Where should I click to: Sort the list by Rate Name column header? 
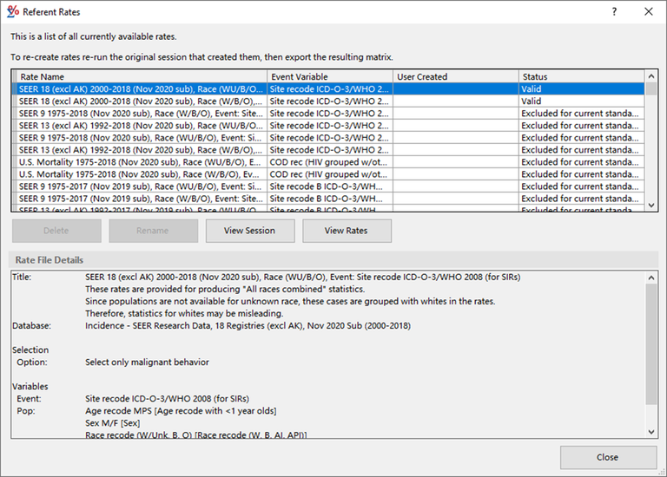pyautogui.click(x=139, y=76)
